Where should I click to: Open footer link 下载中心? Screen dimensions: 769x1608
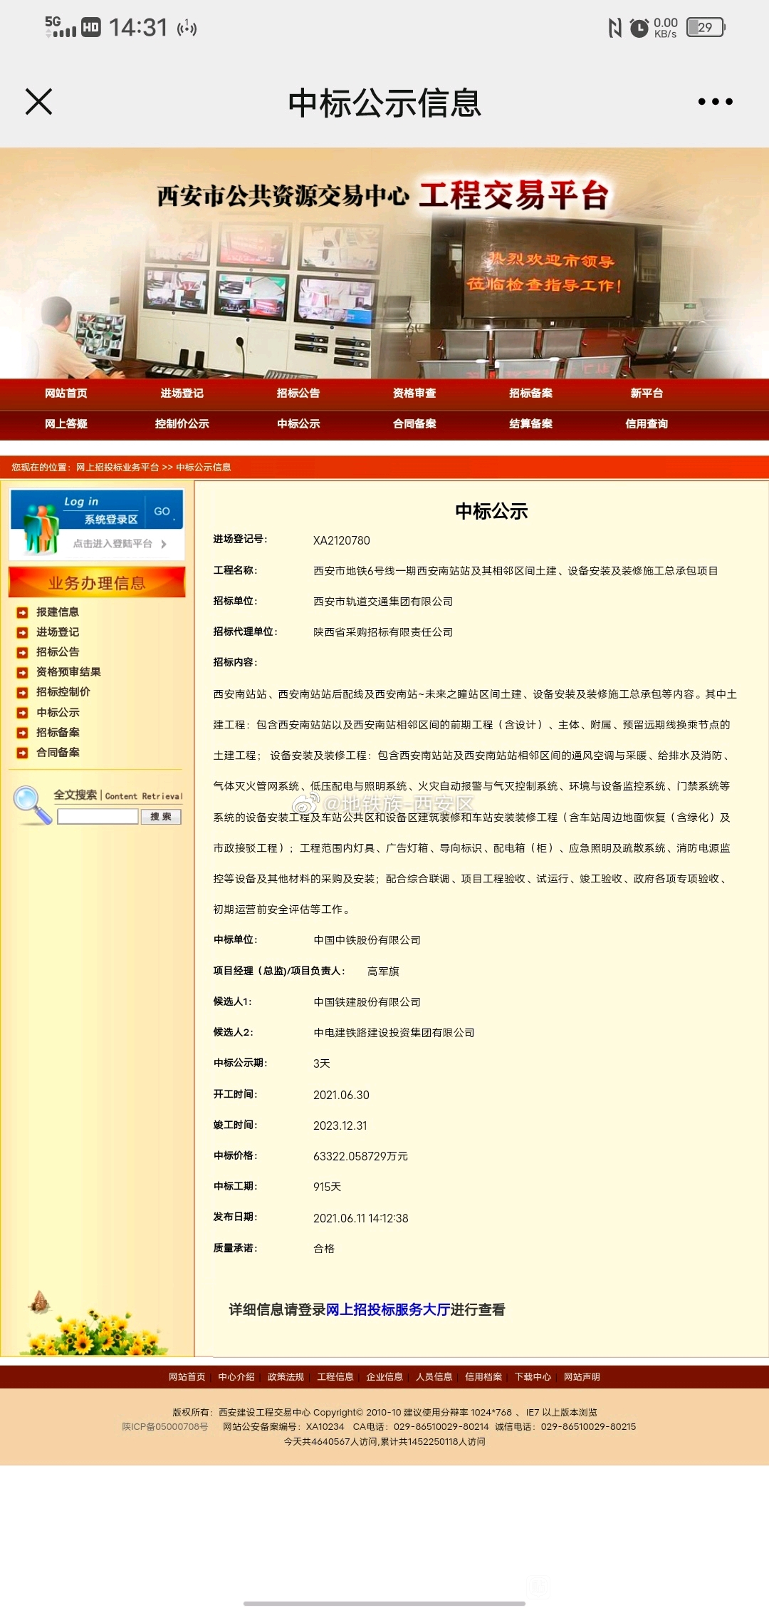[533, 1377]
